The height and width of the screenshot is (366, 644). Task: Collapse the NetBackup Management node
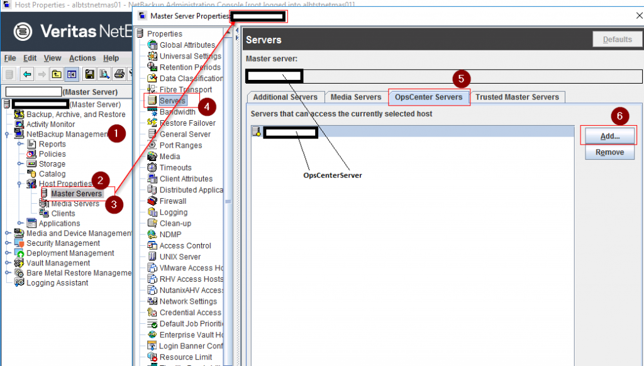pos(8,135)
